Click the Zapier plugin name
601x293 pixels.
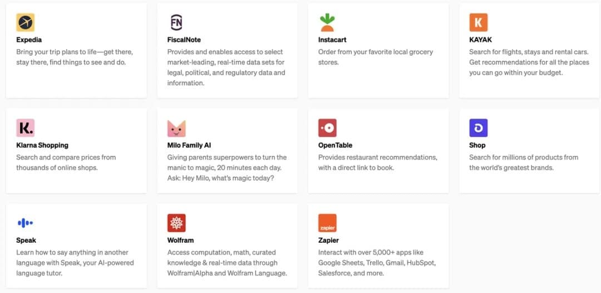point(328,241)
